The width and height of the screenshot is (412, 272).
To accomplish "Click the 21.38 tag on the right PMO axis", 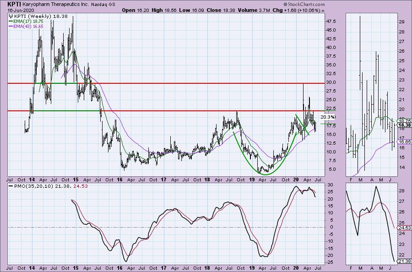I will coord(405,261).
